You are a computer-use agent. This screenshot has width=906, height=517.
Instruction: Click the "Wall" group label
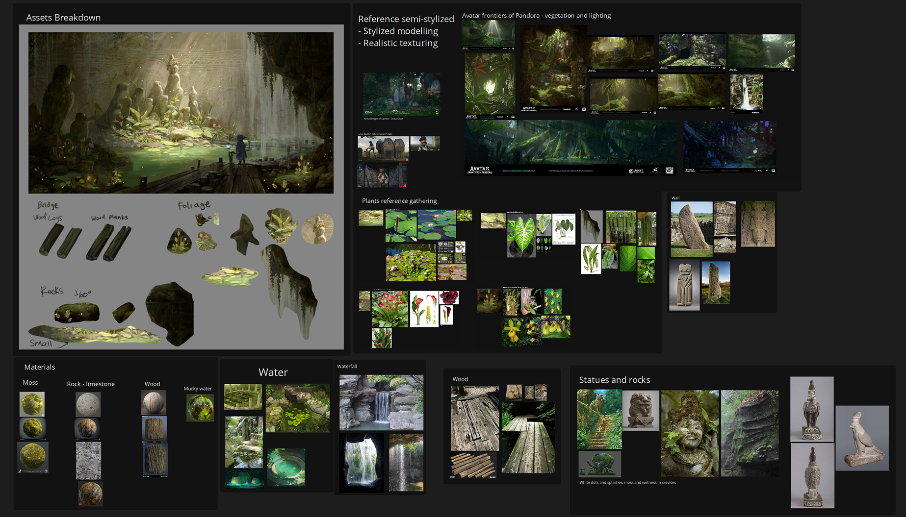click(x=675, y=198)
